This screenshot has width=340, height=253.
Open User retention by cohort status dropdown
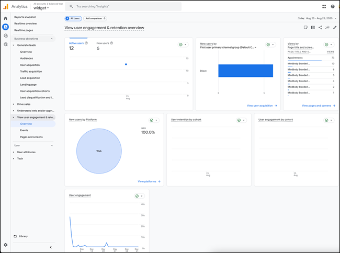pyautogui.click(x=241, y=120)
